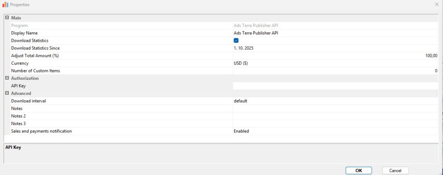This screenshot has width=443, height=175.
Task: Click the Properties app icon in title bar
Action: coord(5,4)
